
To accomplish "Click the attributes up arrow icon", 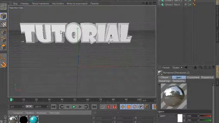I will [x=195, y=68].
